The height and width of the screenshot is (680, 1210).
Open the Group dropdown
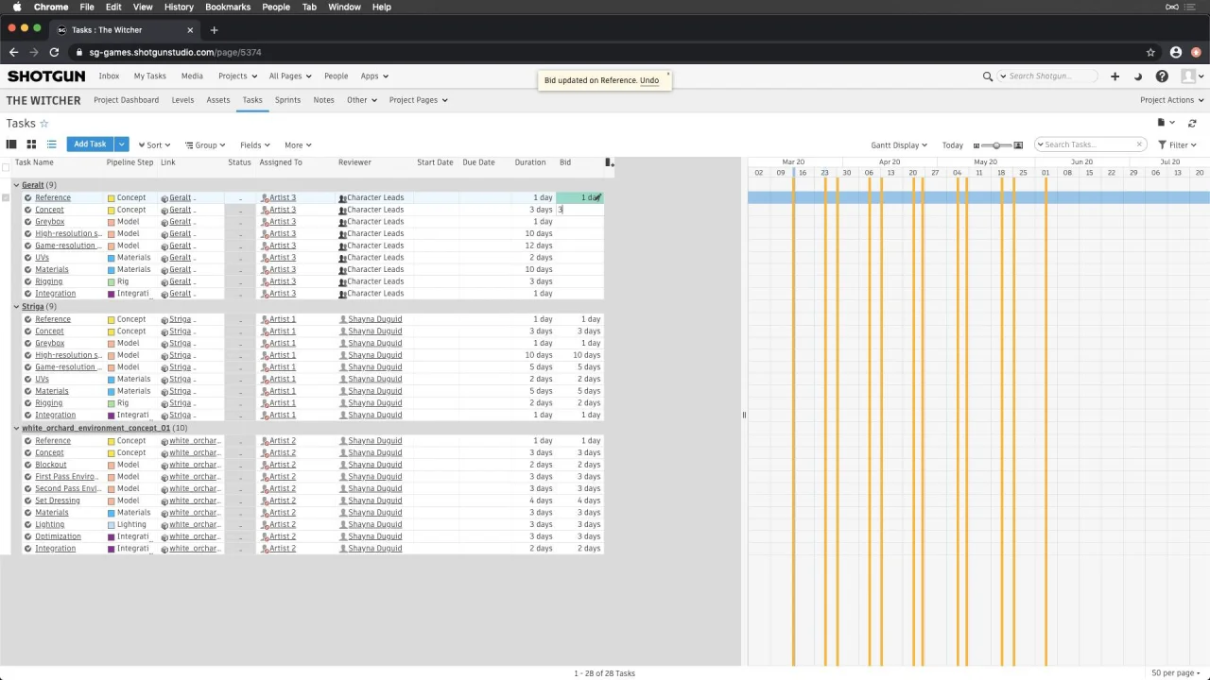tap(205, 145)
